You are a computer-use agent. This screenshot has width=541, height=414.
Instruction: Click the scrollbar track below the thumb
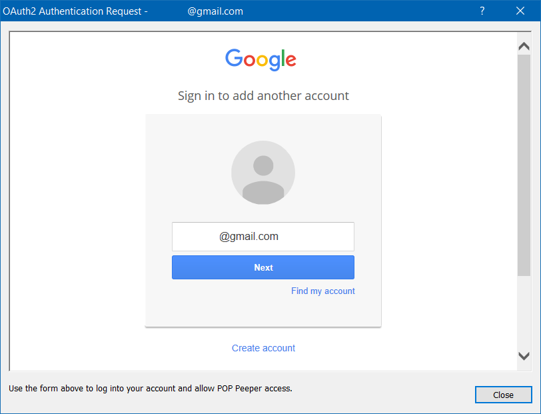coord(524,313)
